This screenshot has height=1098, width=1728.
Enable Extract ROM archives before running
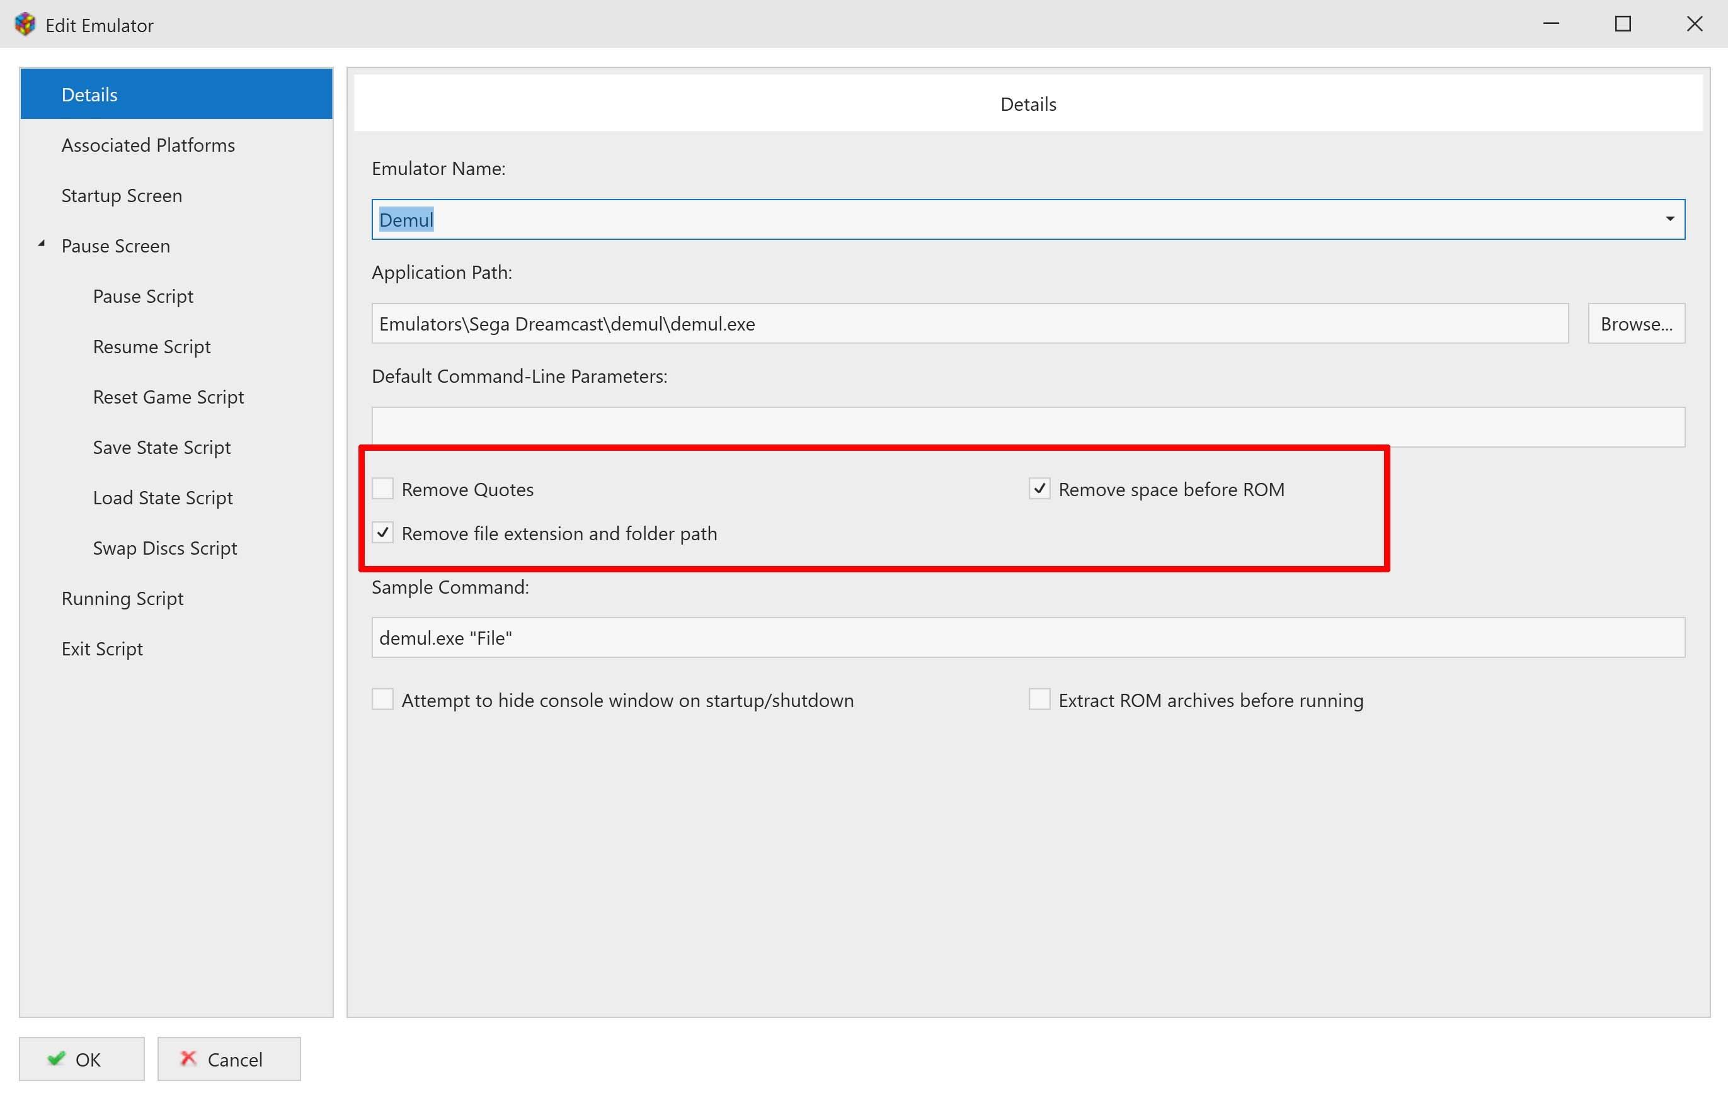(x=1039, y=699)
